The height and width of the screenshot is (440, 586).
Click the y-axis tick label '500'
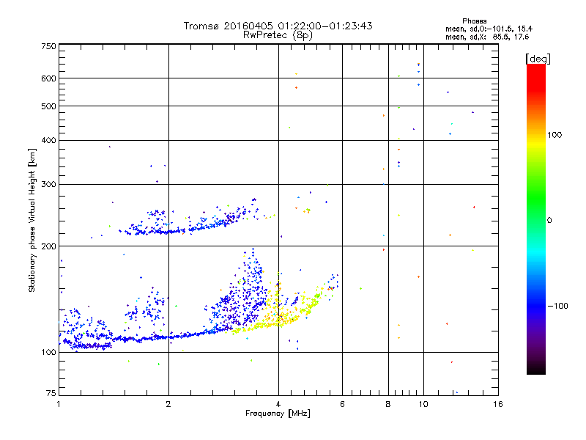[49, 106]
